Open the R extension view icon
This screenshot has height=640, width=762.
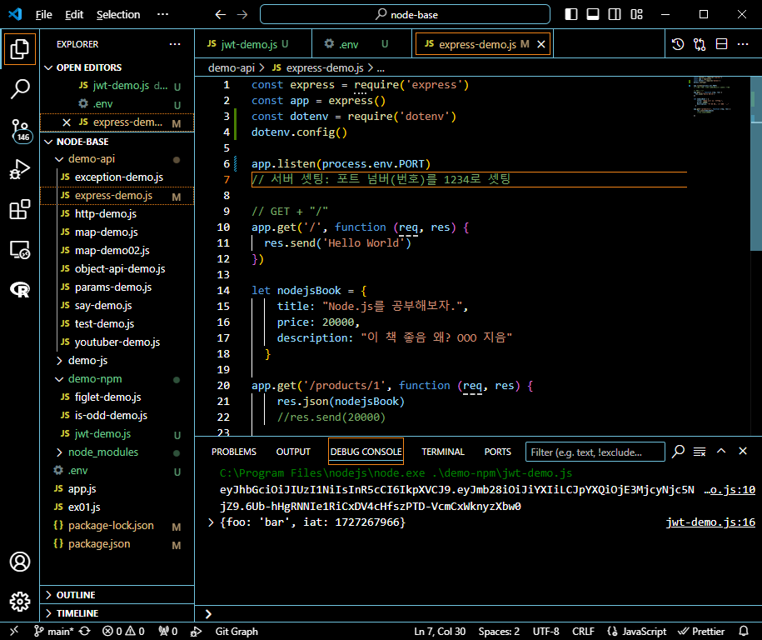coord(20,290)
